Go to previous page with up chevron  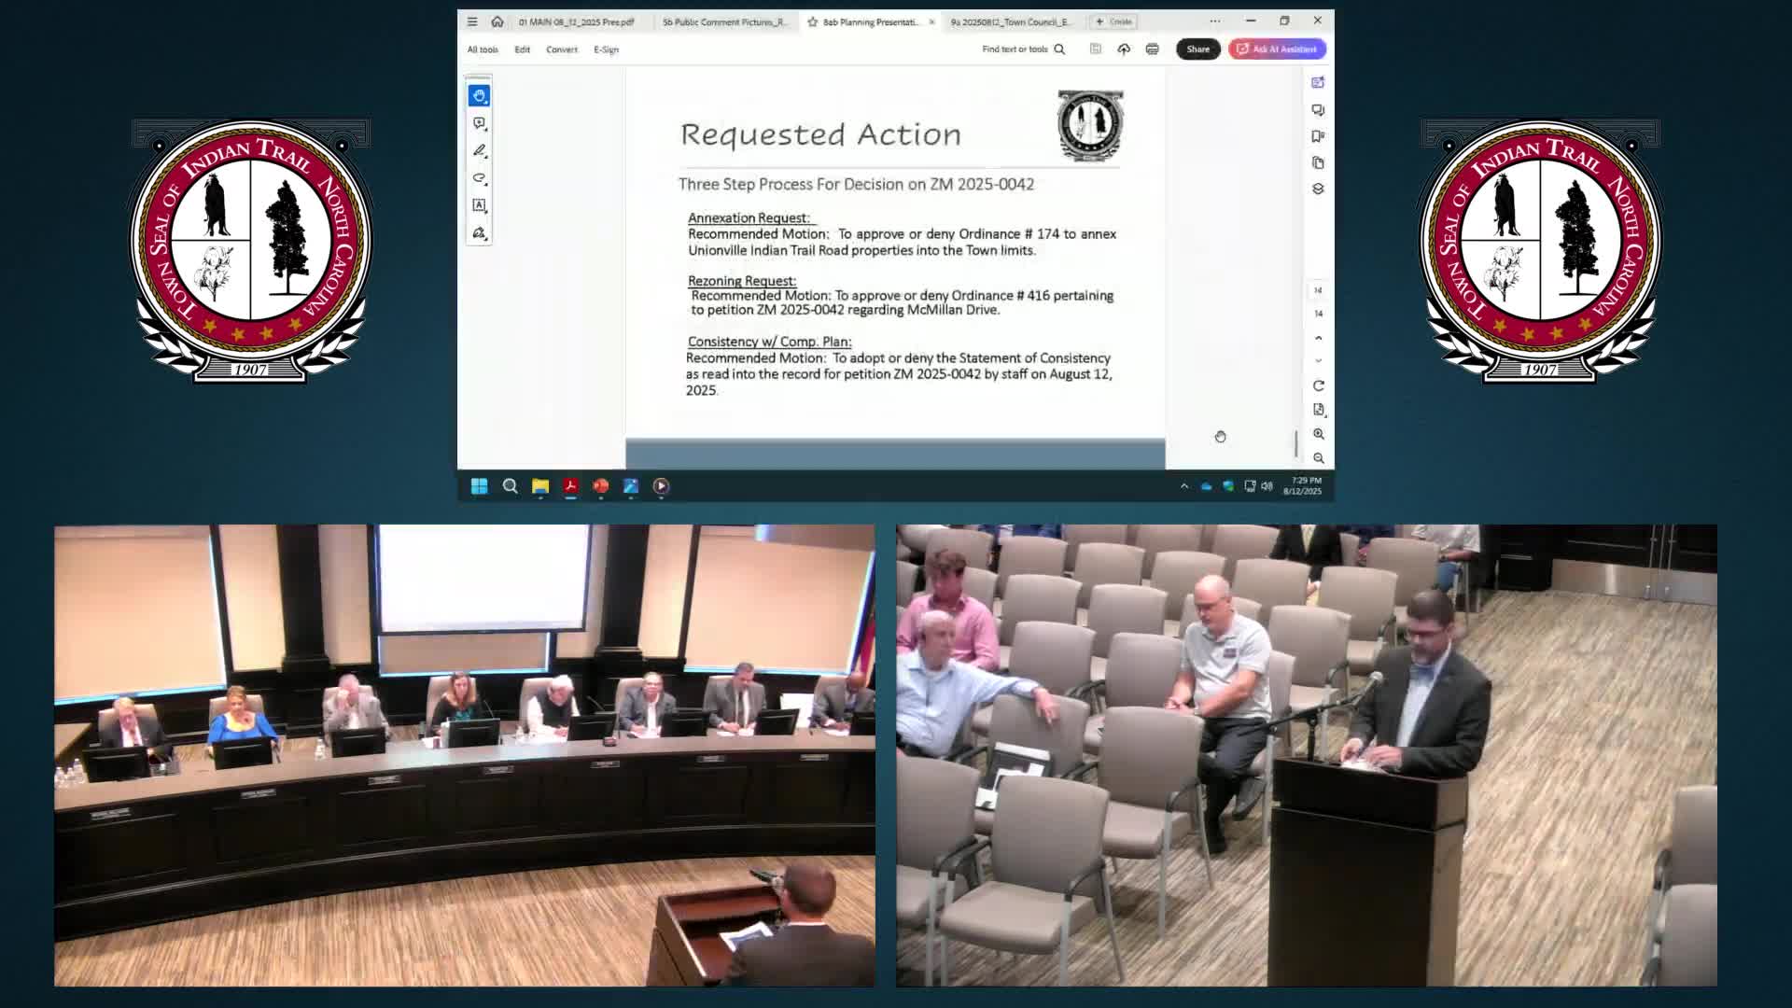(x=1318, y=338)
